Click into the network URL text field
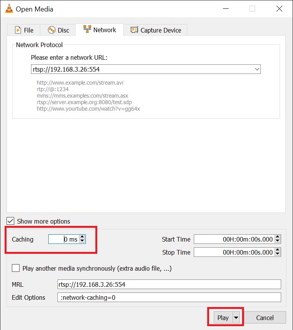This screenshot has width=293, height=330. (x=142, y=69)
